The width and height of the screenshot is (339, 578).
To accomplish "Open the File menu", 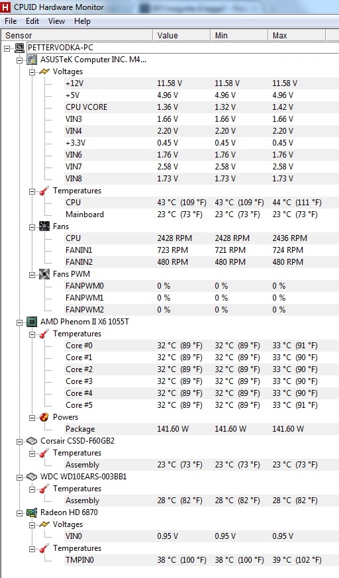I will pyautogui.click(x=11, y=21).
